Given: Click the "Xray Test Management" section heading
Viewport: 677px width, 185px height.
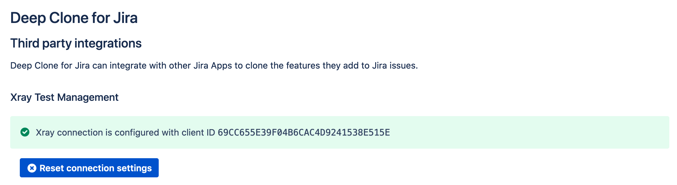Looking at the screenshot, I should pos(64,97).
